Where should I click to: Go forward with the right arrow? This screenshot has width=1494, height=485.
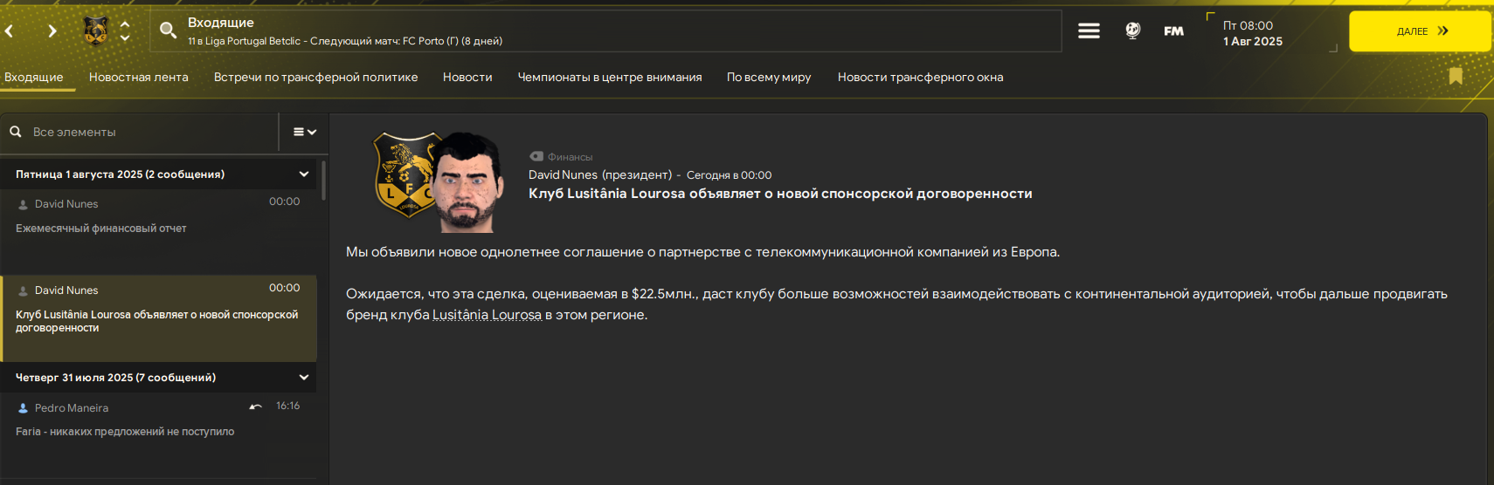point(52,31)
